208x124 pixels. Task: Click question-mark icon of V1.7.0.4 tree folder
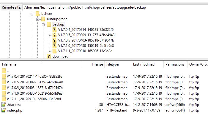54,30
